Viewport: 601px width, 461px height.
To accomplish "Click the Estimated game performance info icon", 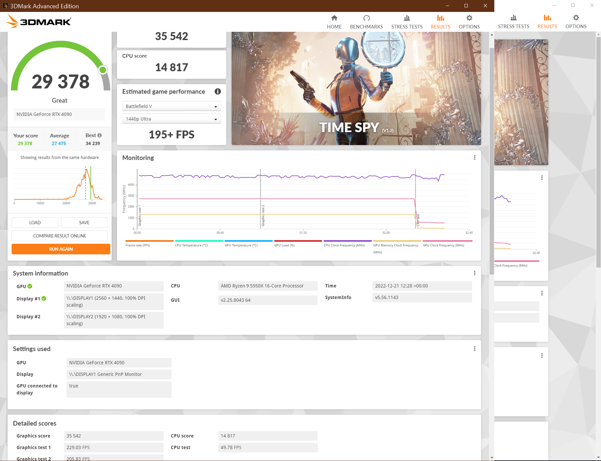I will [218, 91].
